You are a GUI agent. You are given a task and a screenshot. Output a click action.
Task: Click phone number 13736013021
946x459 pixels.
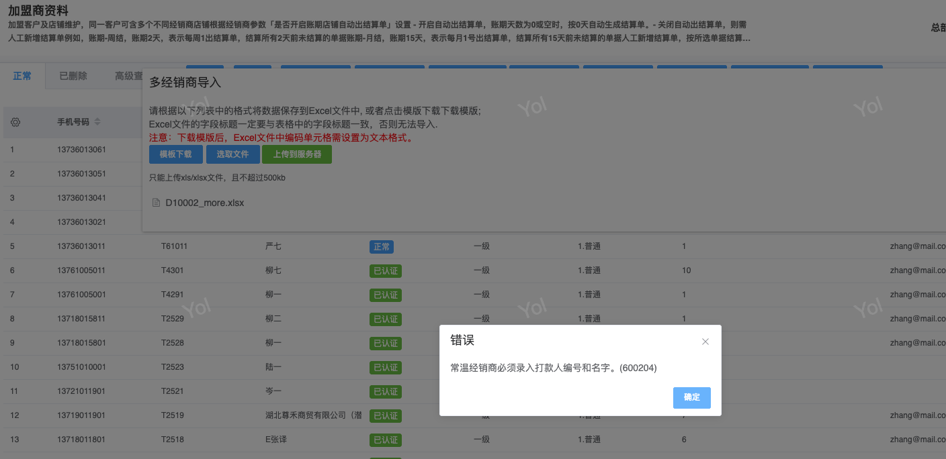click(81, 222)
